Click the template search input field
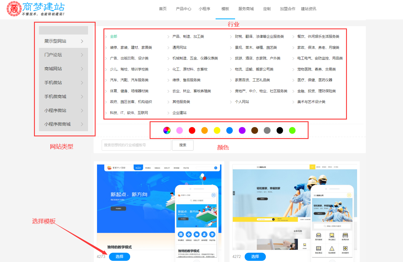Screen dimensions: 403x262 coord(136,145)
